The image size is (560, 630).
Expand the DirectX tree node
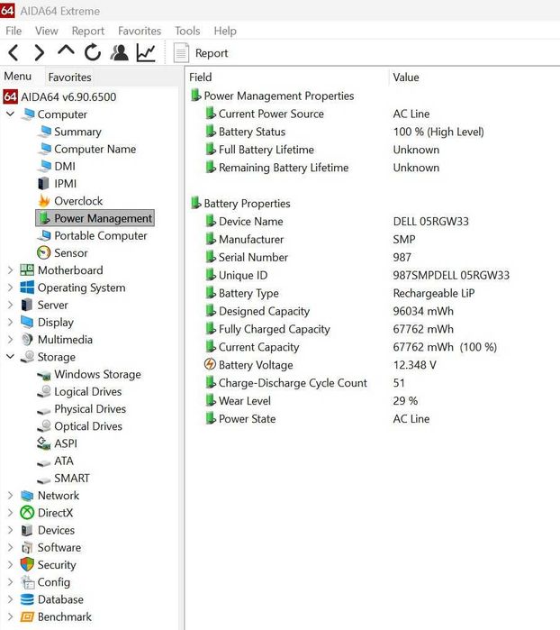pos(11,513)
